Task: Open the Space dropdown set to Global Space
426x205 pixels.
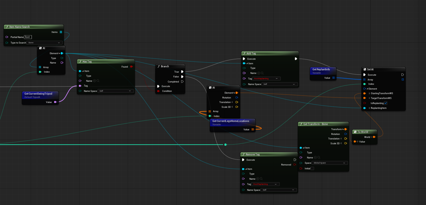Action: pyautogui.click(x=330, y=163)
